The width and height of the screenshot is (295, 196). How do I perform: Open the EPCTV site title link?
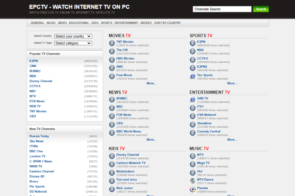pos(79,7)
